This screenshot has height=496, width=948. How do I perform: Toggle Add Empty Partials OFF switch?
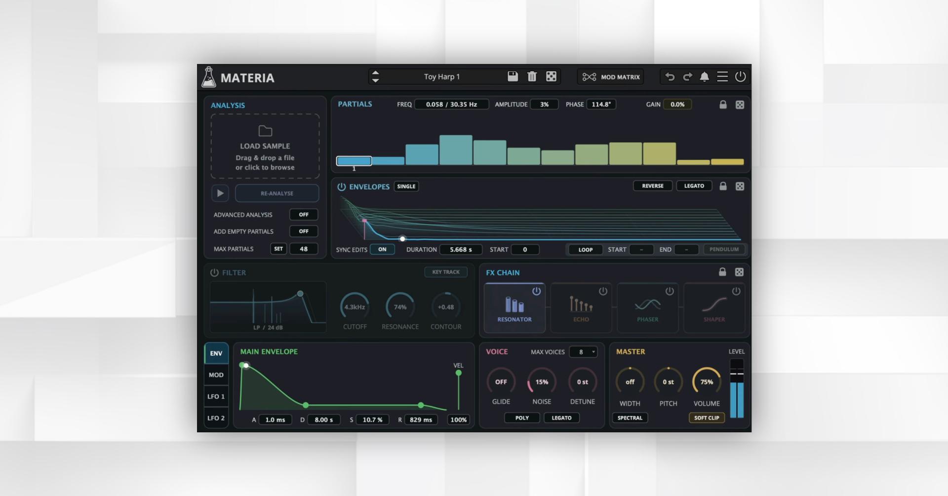[x=304, y=231]
